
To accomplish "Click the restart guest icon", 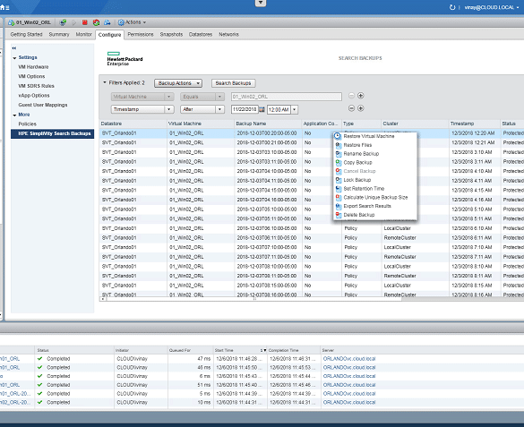I will coord(96,22).
